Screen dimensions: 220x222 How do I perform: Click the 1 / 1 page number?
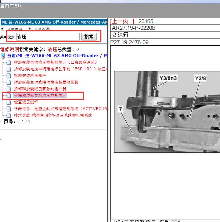click(26, 122)
